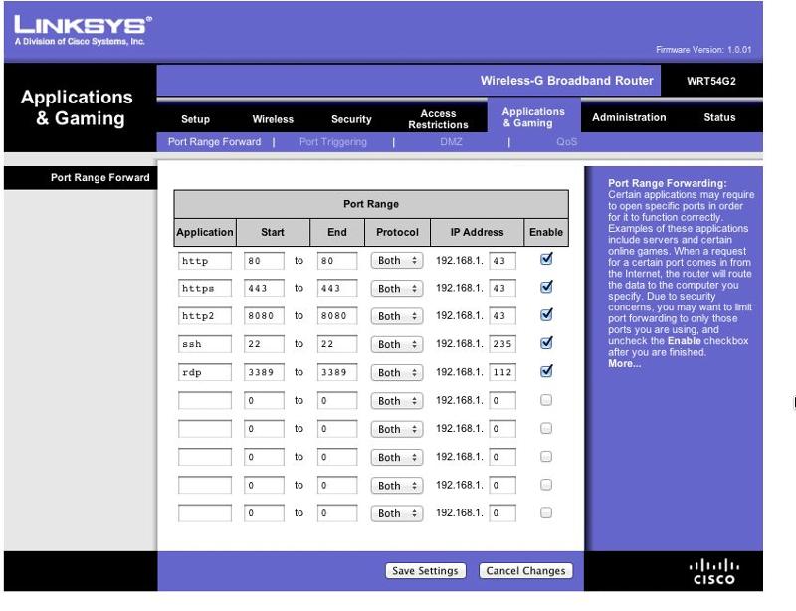Open the Administration tab

[629, 117]
